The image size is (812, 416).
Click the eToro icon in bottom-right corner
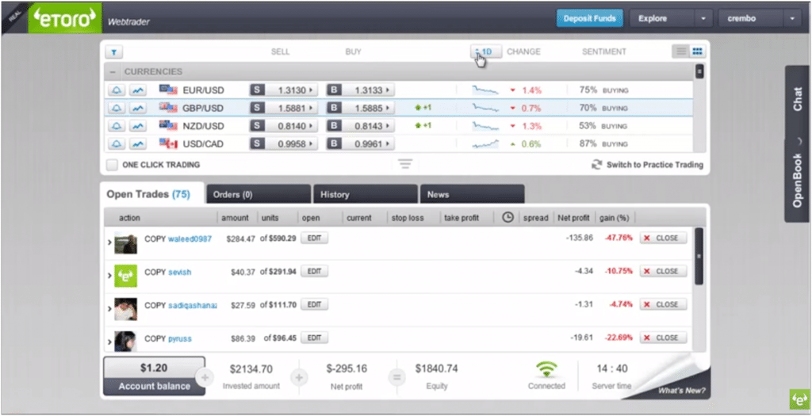[x=799, y=399]
